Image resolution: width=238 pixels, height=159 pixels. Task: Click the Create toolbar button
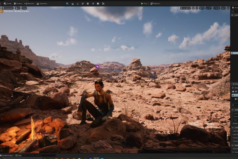point(7,3)
